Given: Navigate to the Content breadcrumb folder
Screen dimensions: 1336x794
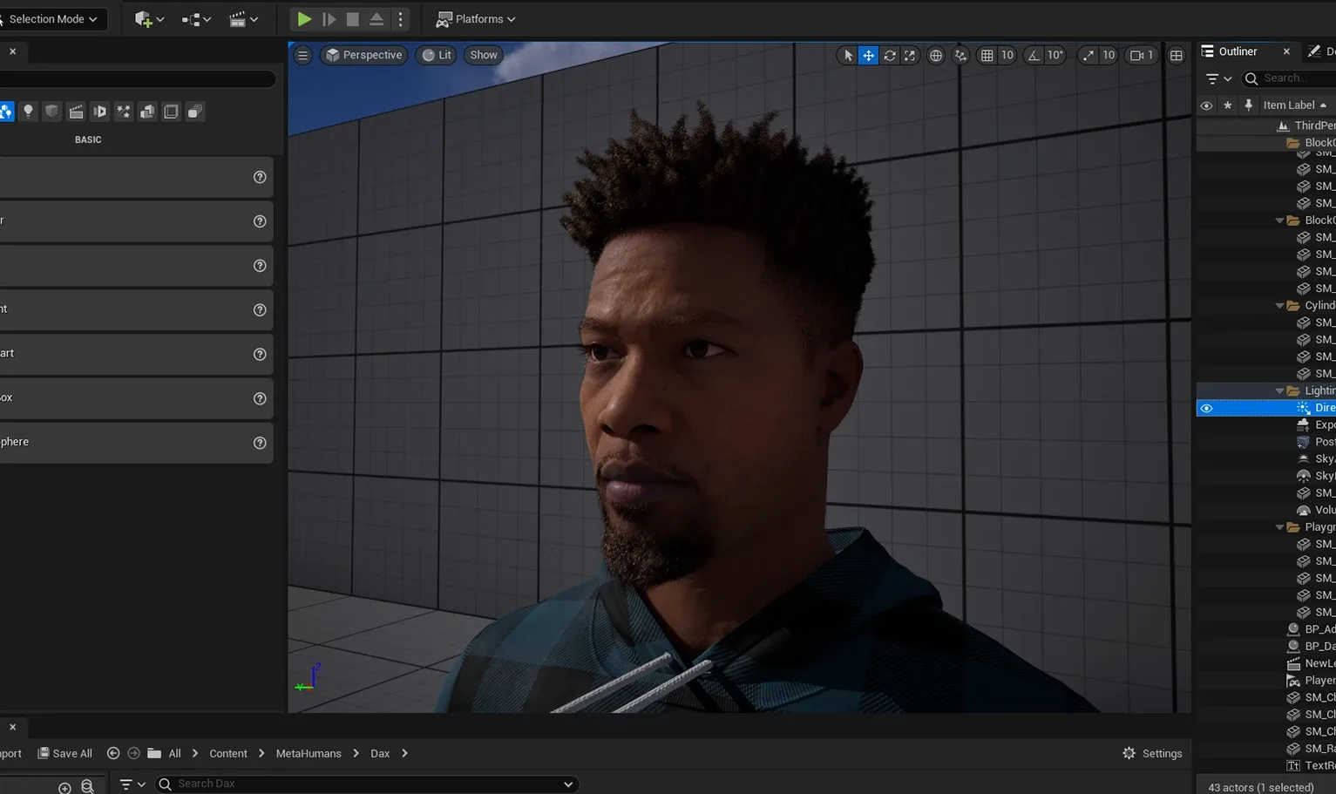Looking at the screenshot, I should point(228,753).
